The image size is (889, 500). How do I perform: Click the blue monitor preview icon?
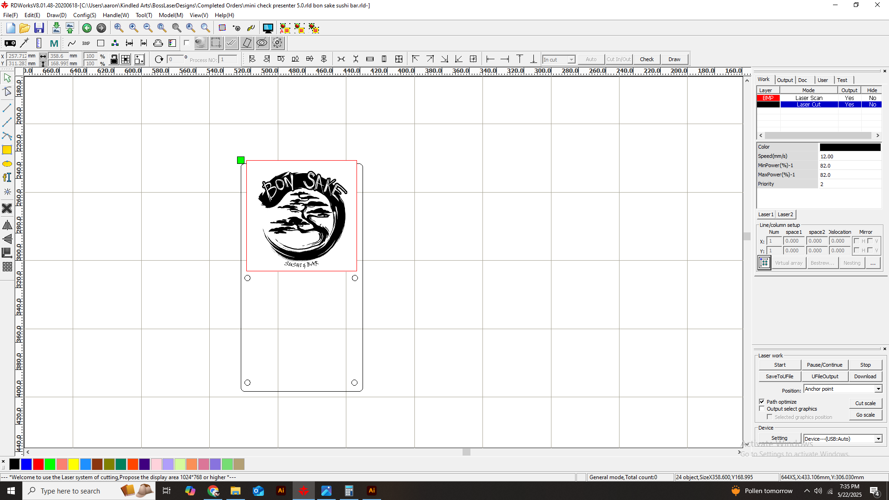pyautogui.click(x=268, y=28)
